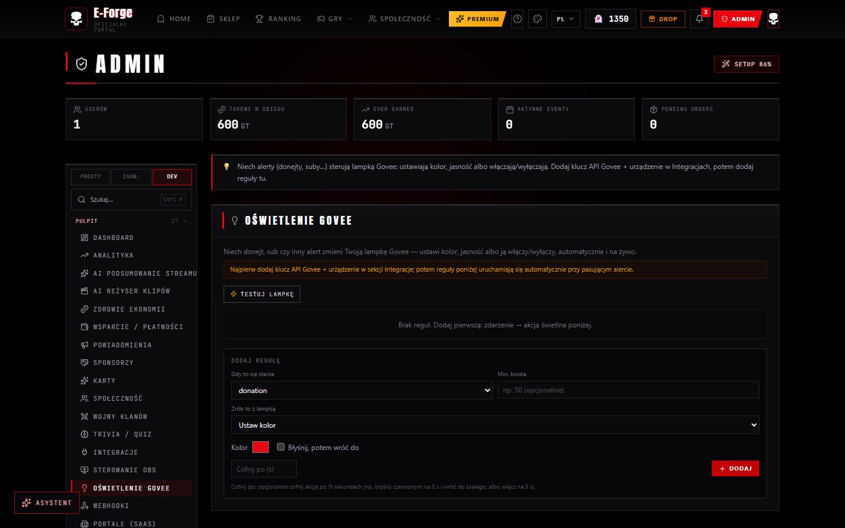This screenshot has height=528, width=845.
Task: Open the Społeczność navigation menu
Action: [405, 19]
